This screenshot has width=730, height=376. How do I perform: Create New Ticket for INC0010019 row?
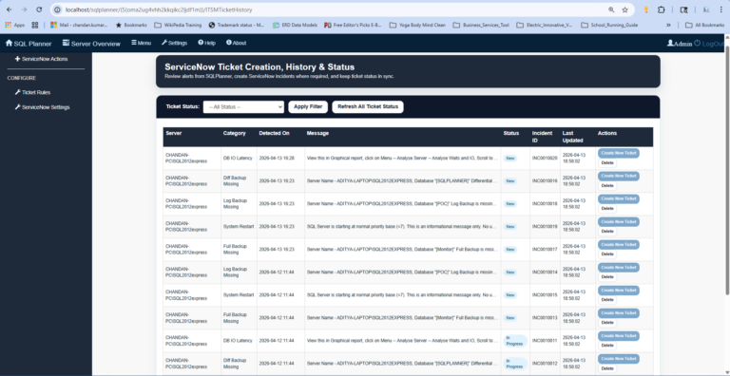pyautogui.click(x=618, y=221)
